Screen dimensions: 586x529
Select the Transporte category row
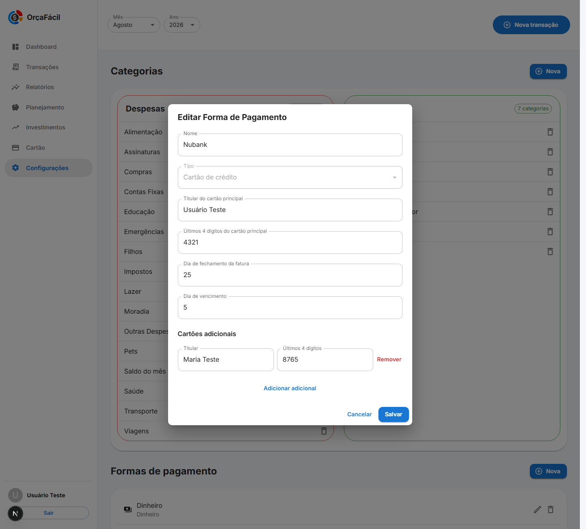[x=143, y=411]
